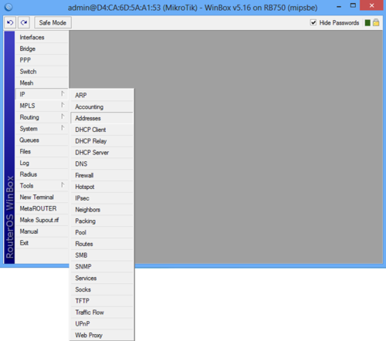
Task: Click the RouterOS WinBox vertical banner
Action: pos(9,147)
